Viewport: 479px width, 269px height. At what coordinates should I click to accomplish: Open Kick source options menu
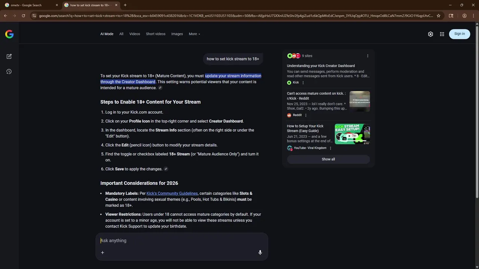[x=303, y=83]
